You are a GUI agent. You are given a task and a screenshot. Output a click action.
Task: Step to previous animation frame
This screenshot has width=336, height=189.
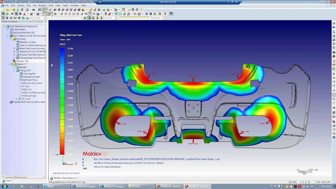[15, 18]
